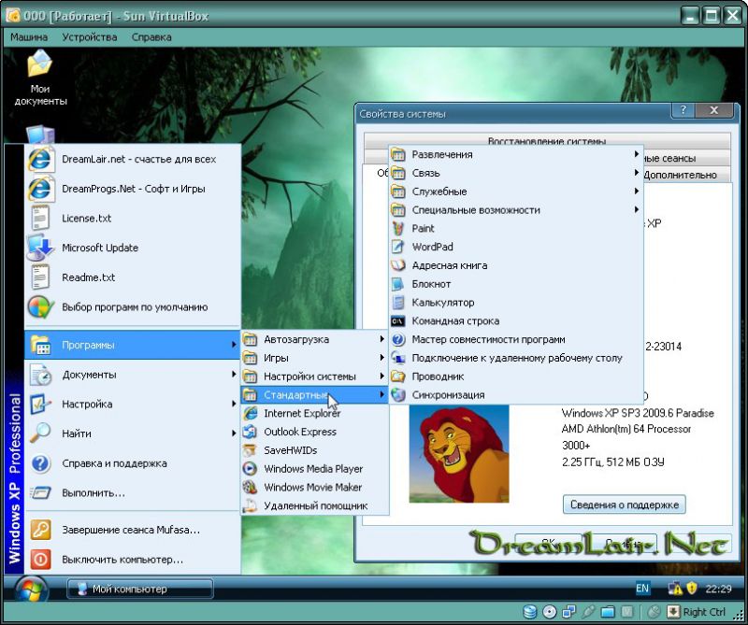Open the Машина menu in VirtualBox
748x625 pixels.
point(28,37)
